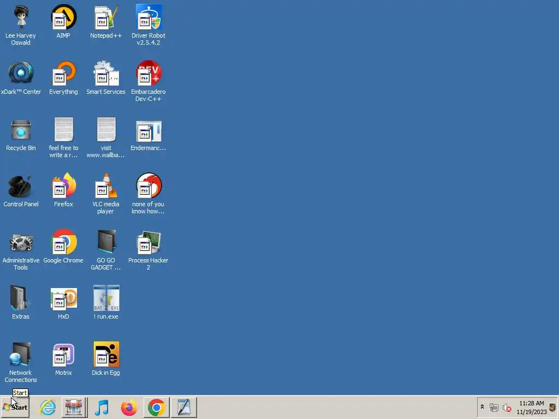Open the notepad pen taskbar icon
Viewport: 559px width, 419px height.
click(184, 407)
